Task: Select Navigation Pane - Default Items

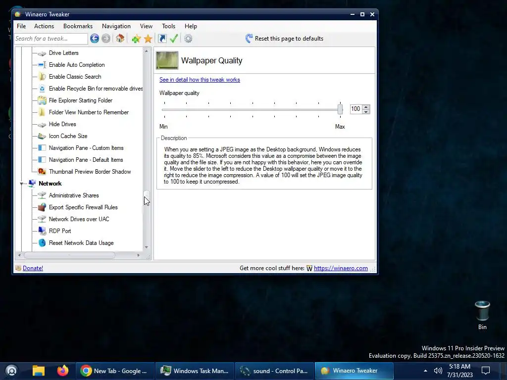Action: pyautogui.click(x=86, y=160)
